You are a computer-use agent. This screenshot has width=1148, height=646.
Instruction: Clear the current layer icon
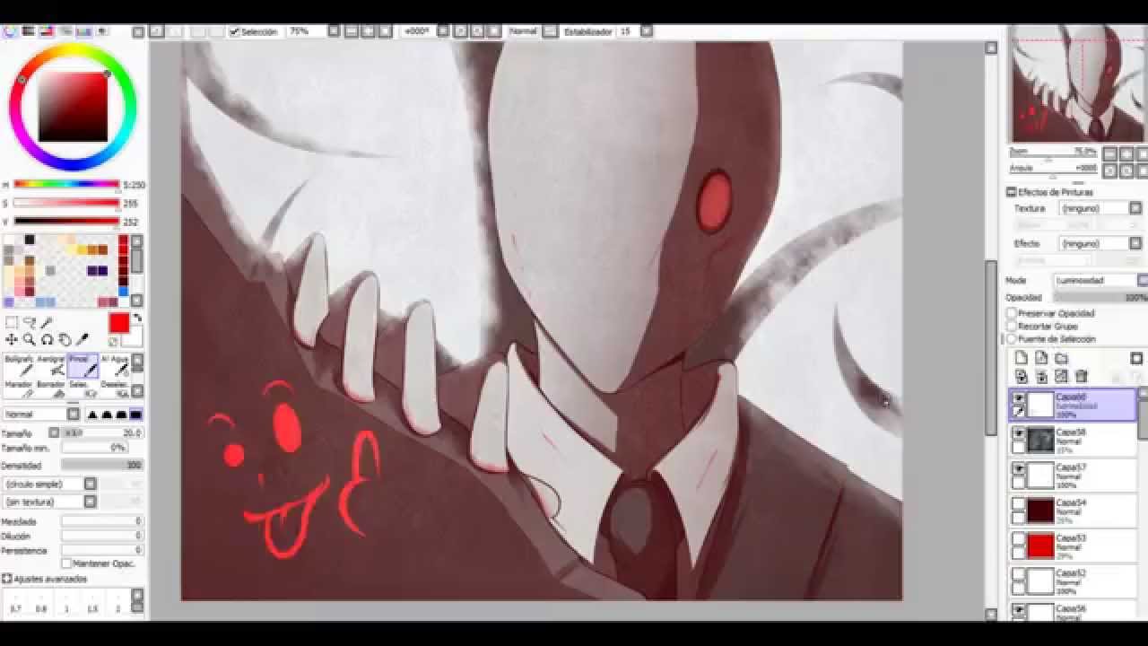point(1061,377)
